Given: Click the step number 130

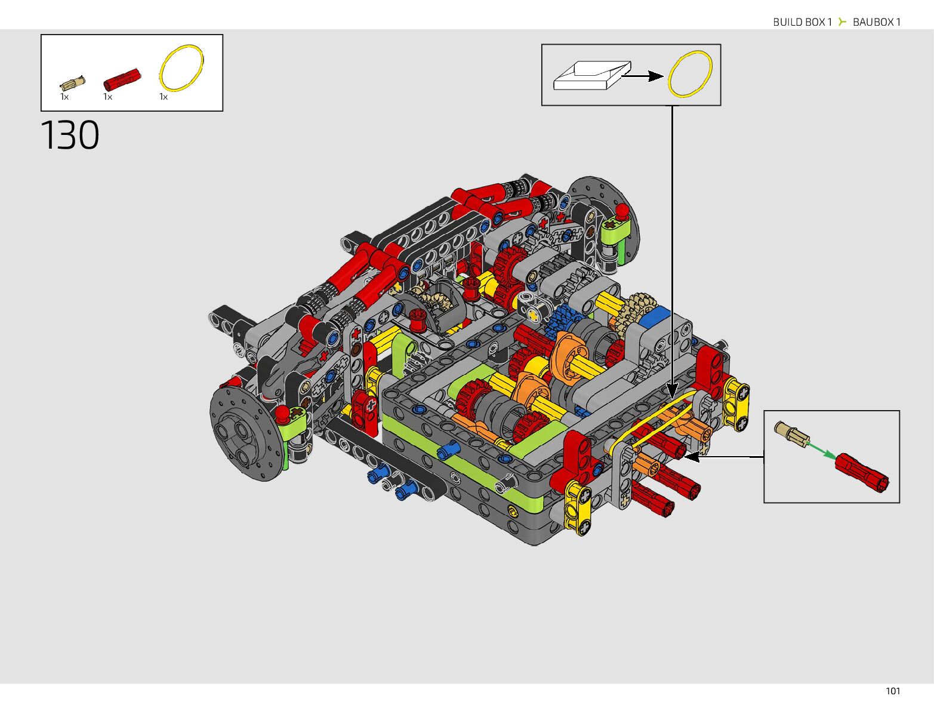Looking at the screenshot, I should (x=70, y=136).
